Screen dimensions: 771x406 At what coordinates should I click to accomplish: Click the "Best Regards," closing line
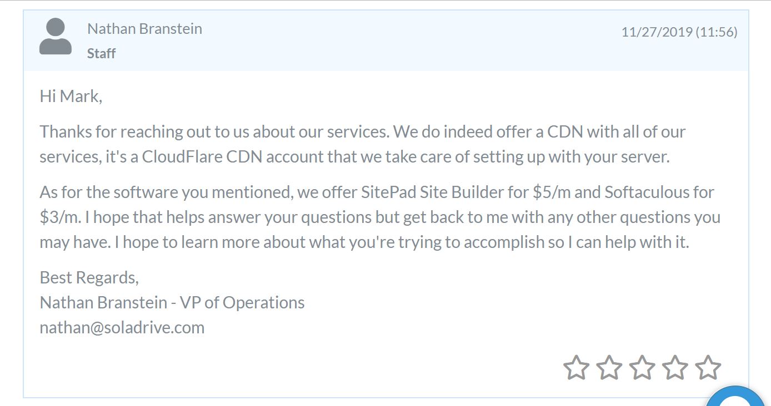89,277
